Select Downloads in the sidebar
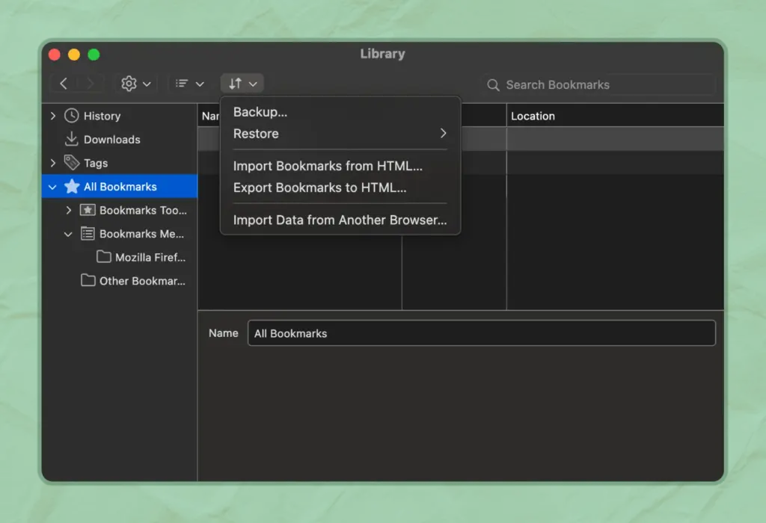 point(120,139)
